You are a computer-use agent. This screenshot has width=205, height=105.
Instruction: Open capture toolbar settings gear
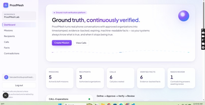203,47
